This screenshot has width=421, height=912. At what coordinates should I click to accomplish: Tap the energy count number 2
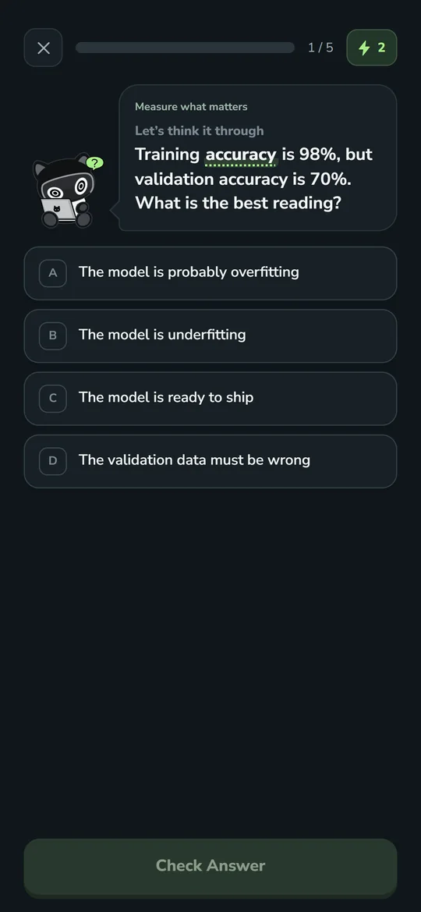(381, 48)
